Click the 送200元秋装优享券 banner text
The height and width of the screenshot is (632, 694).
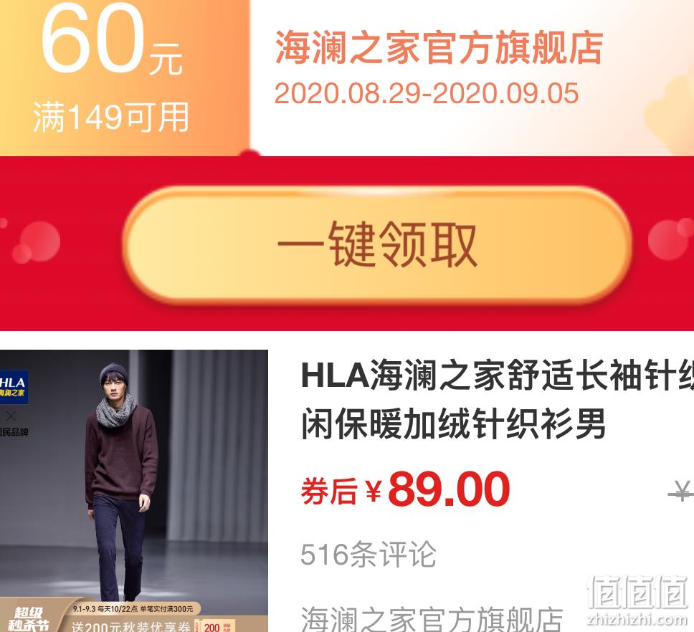[x=131, y=627]
